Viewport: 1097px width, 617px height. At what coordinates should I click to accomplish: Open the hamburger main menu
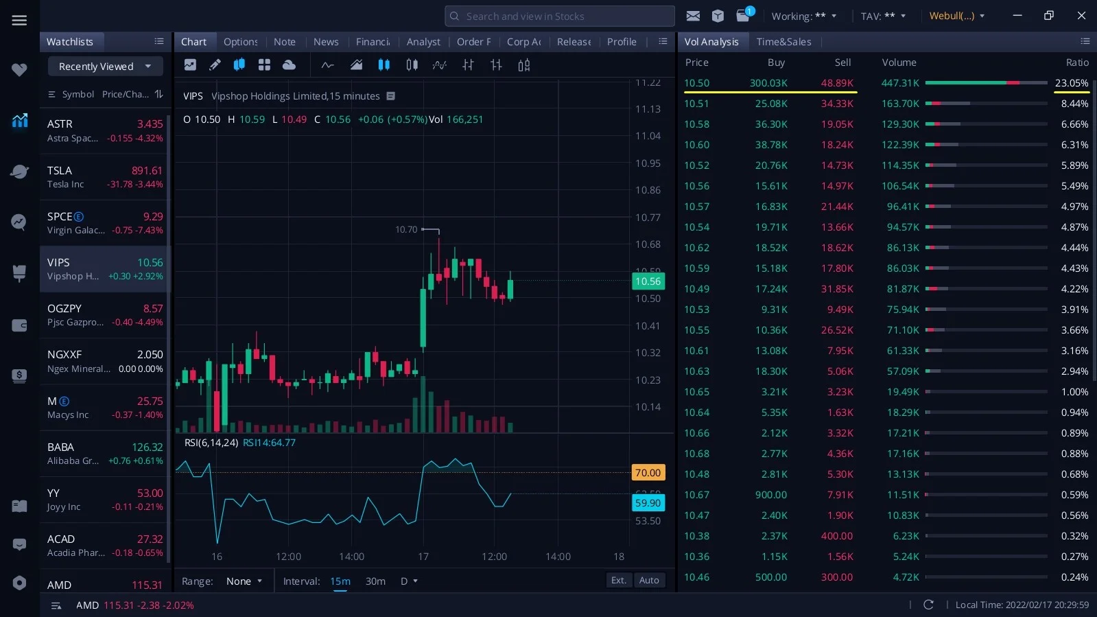pyautogui.click(x=19, y=21)
